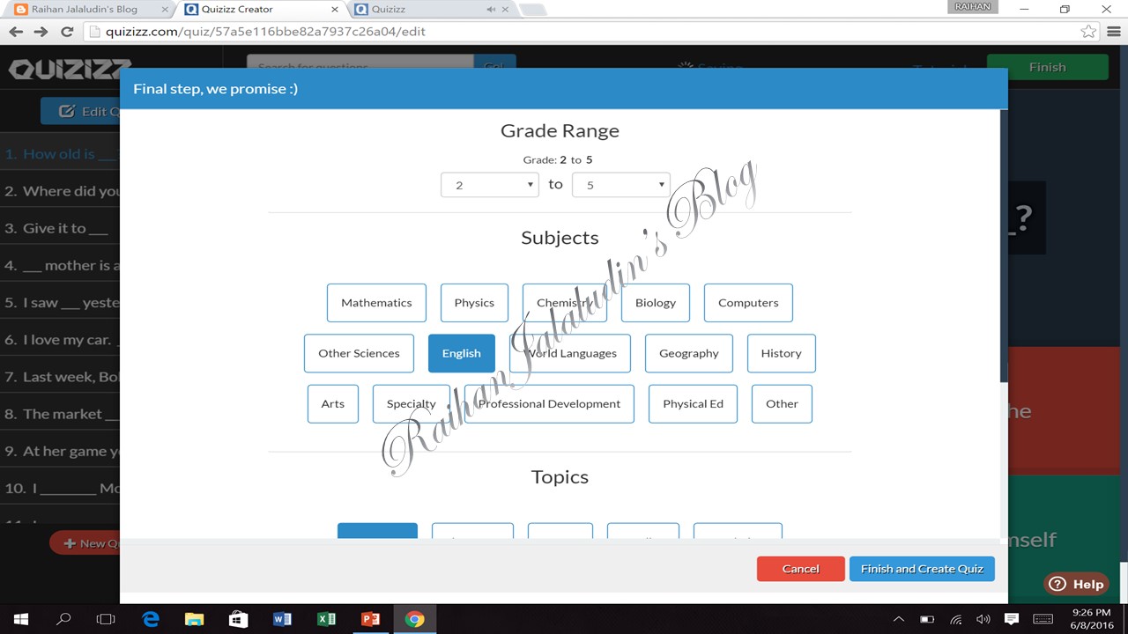The width and height of the screenshot is (1128, 634).
Task: Bookmark the page with the star icon
Action: click(1088, 30)
